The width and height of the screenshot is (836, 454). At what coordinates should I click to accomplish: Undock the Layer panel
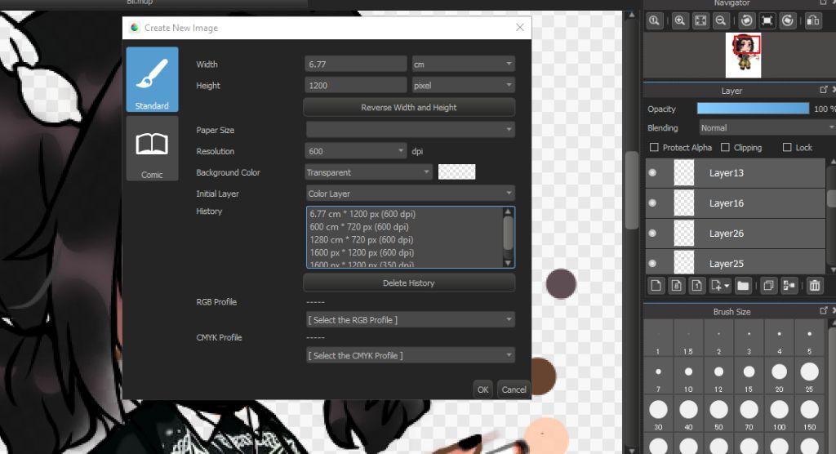824,90
